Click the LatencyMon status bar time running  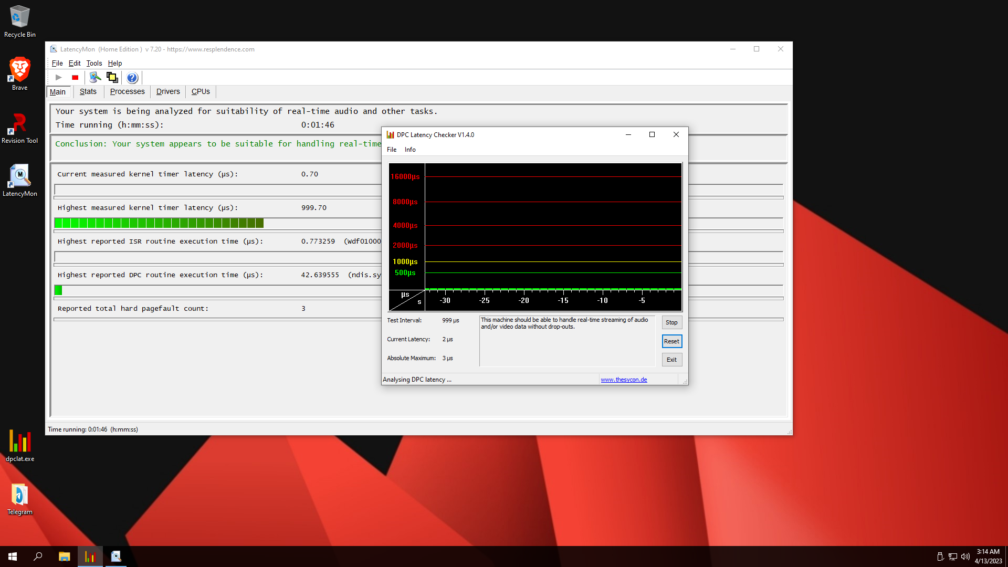pos(93,429)
